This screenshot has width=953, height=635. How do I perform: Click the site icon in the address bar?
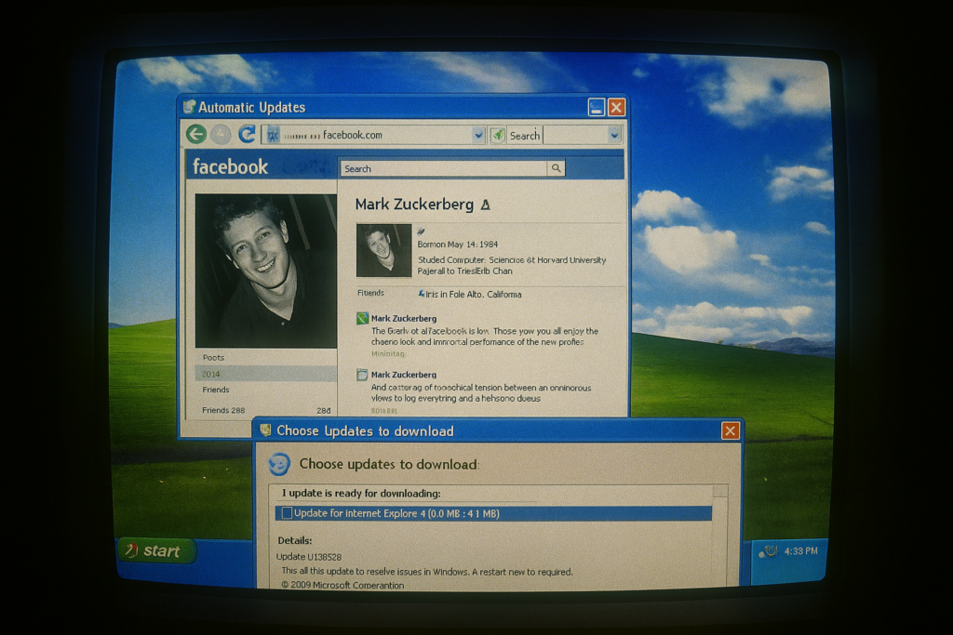click(273, 136)
